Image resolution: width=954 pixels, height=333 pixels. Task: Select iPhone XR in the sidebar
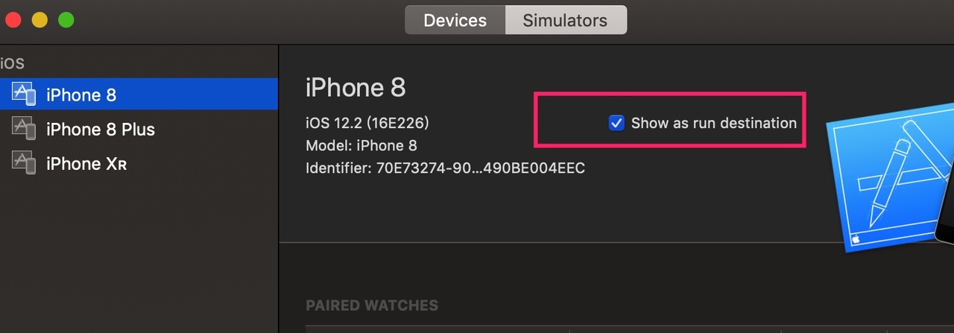(x=139, y=163)
